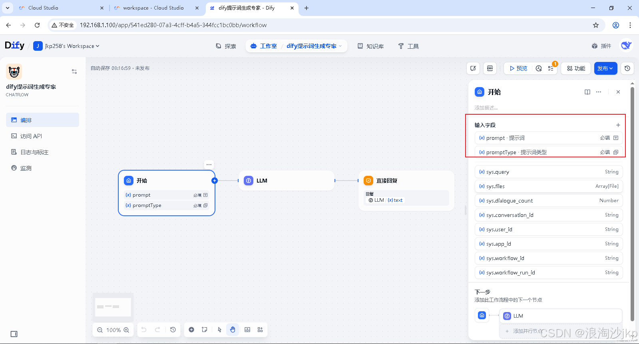
Task: View the run history clock icon
Action: [x=539, y=68]
